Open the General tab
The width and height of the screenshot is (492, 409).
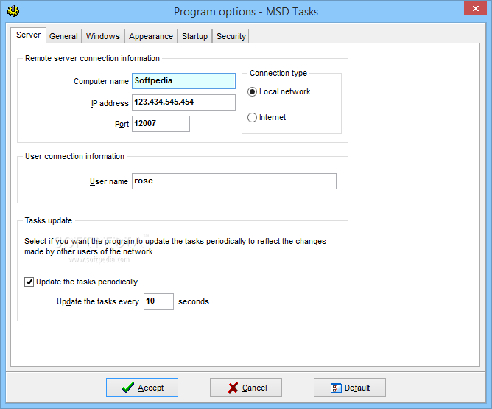point(63,36)
